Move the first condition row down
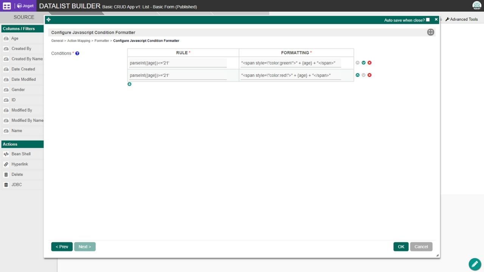The width and height of the screenshot is (484, 272). coord(363,63)
